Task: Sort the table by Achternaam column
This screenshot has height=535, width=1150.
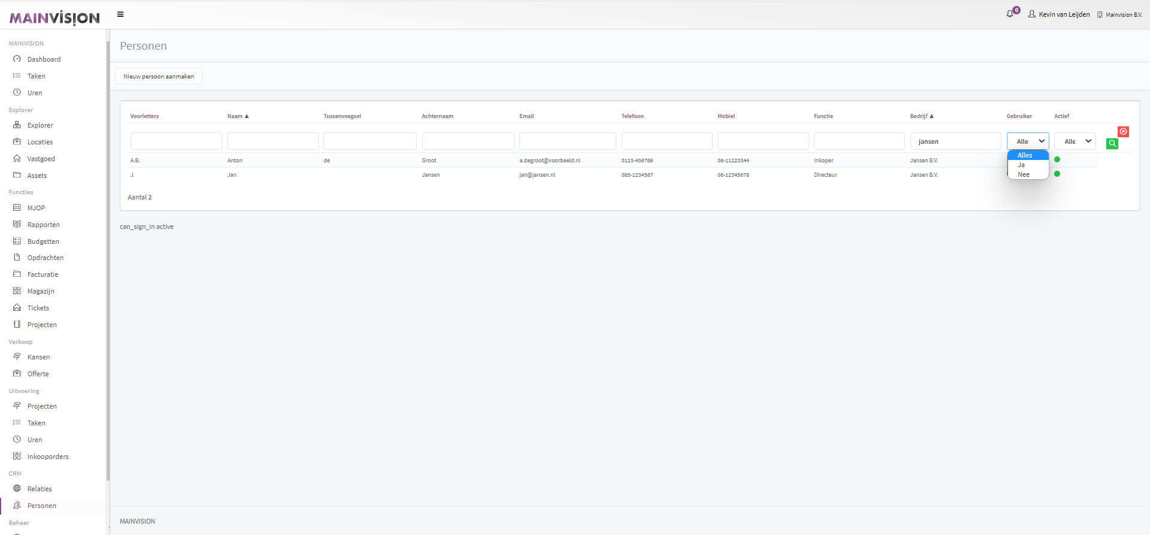Action: tap(437, 116)
